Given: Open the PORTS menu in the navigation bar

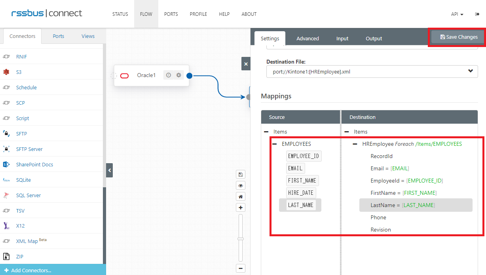Looking at the screenshot, I should (171, 14).
